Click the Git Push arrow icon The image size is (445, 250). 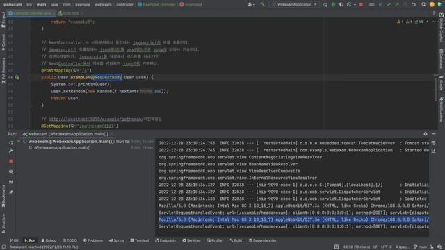[x=397, y=5]
